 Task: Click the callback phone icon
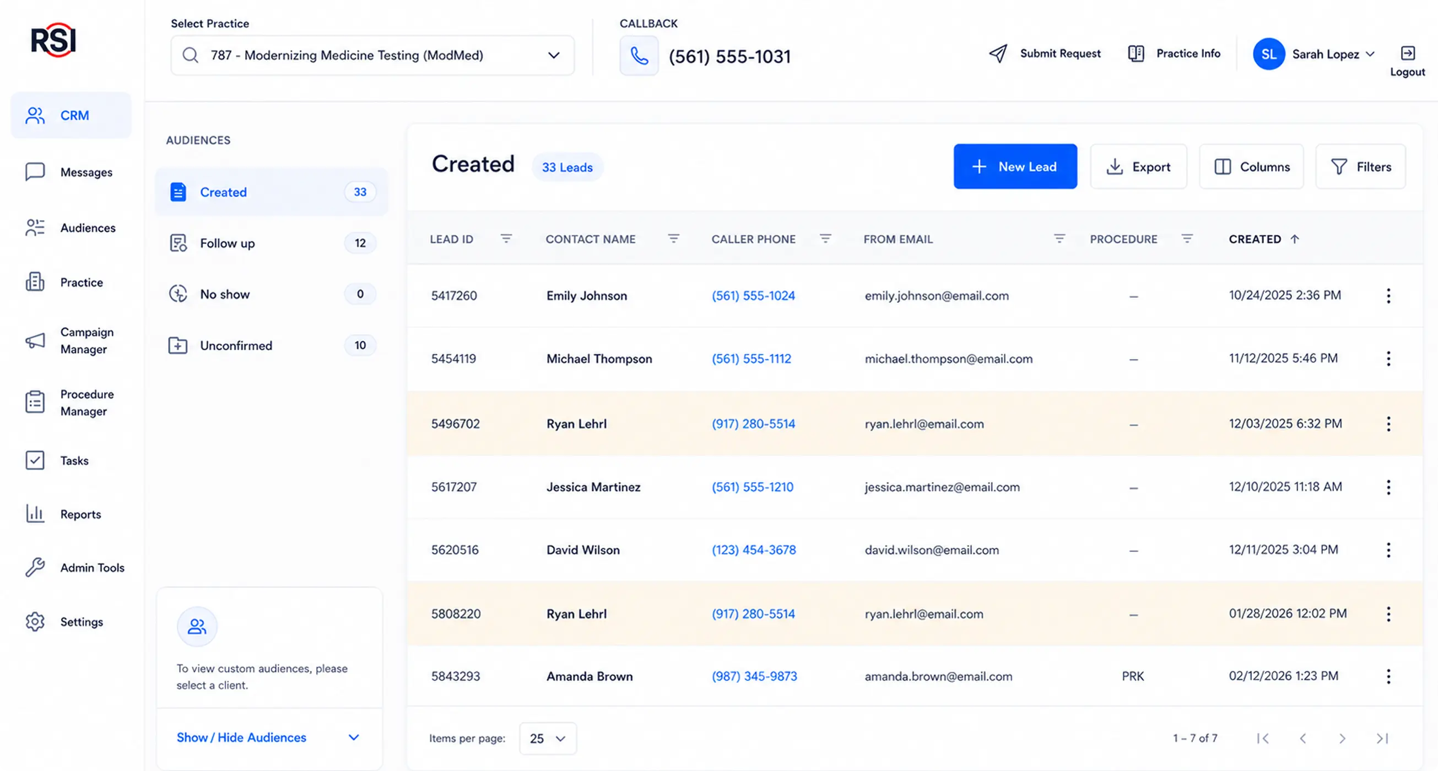639,56
